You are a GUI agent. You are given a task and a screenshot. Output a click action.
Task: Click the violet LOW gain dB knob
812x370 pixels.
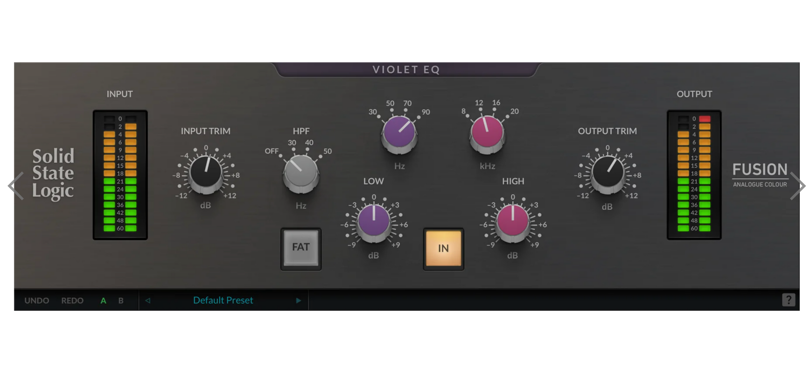coord(374,223)
